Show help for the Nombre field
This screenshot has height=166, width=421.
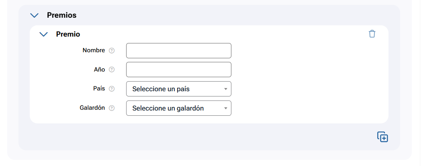(112, 51)
